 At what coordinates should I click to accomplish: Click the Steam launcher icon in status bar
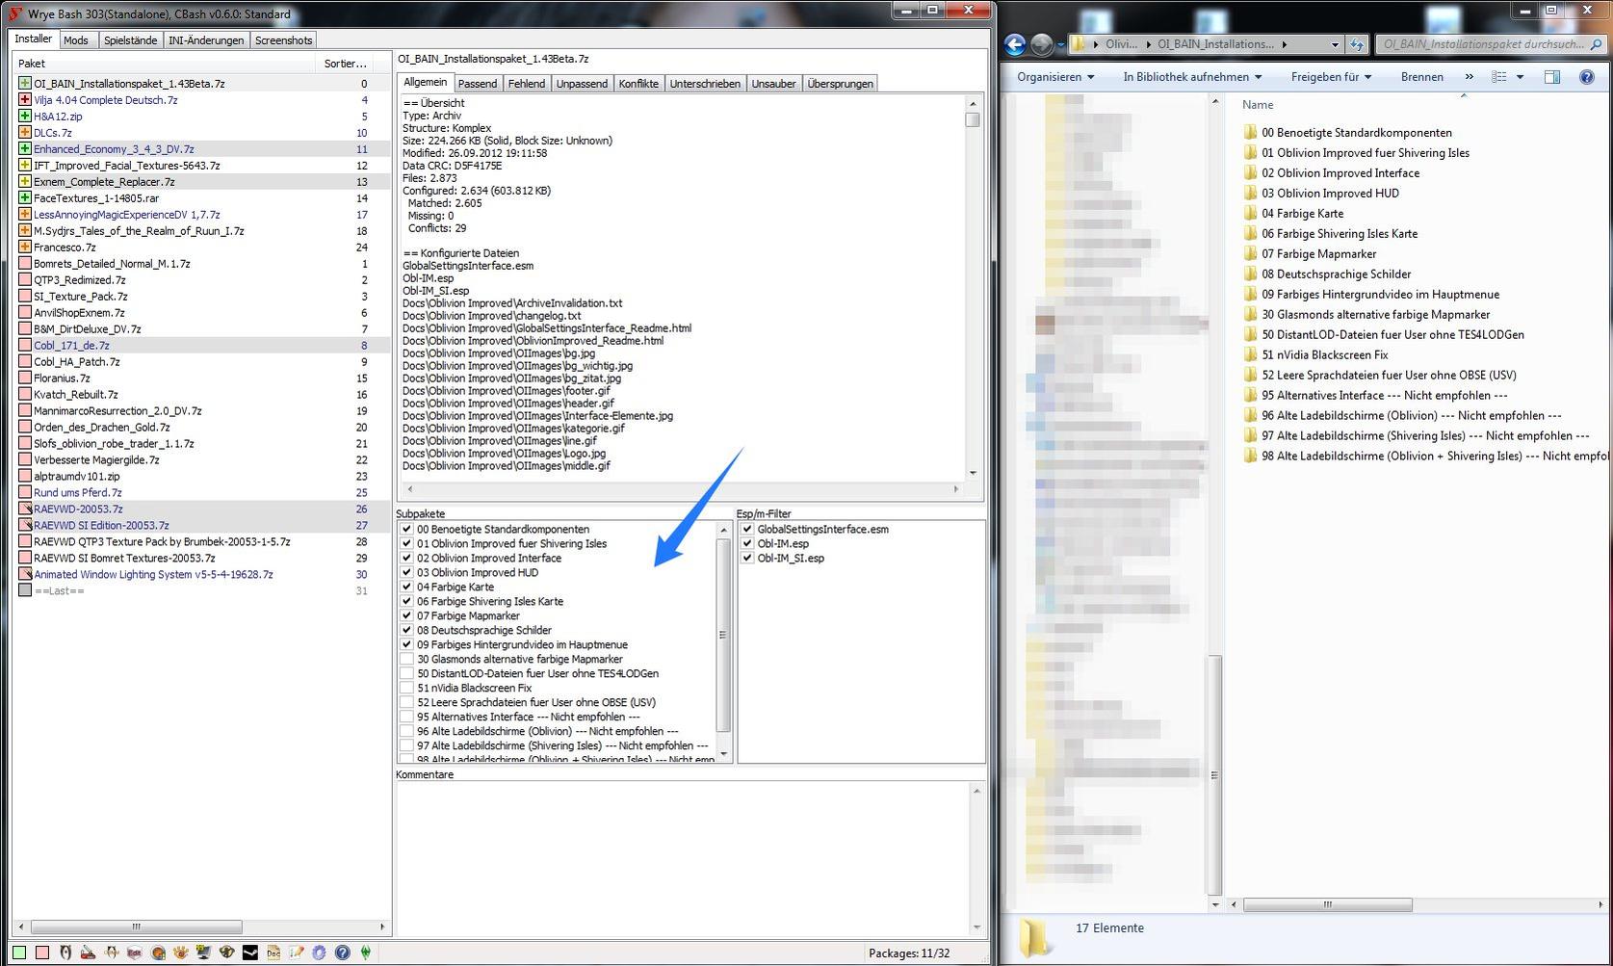249,953
